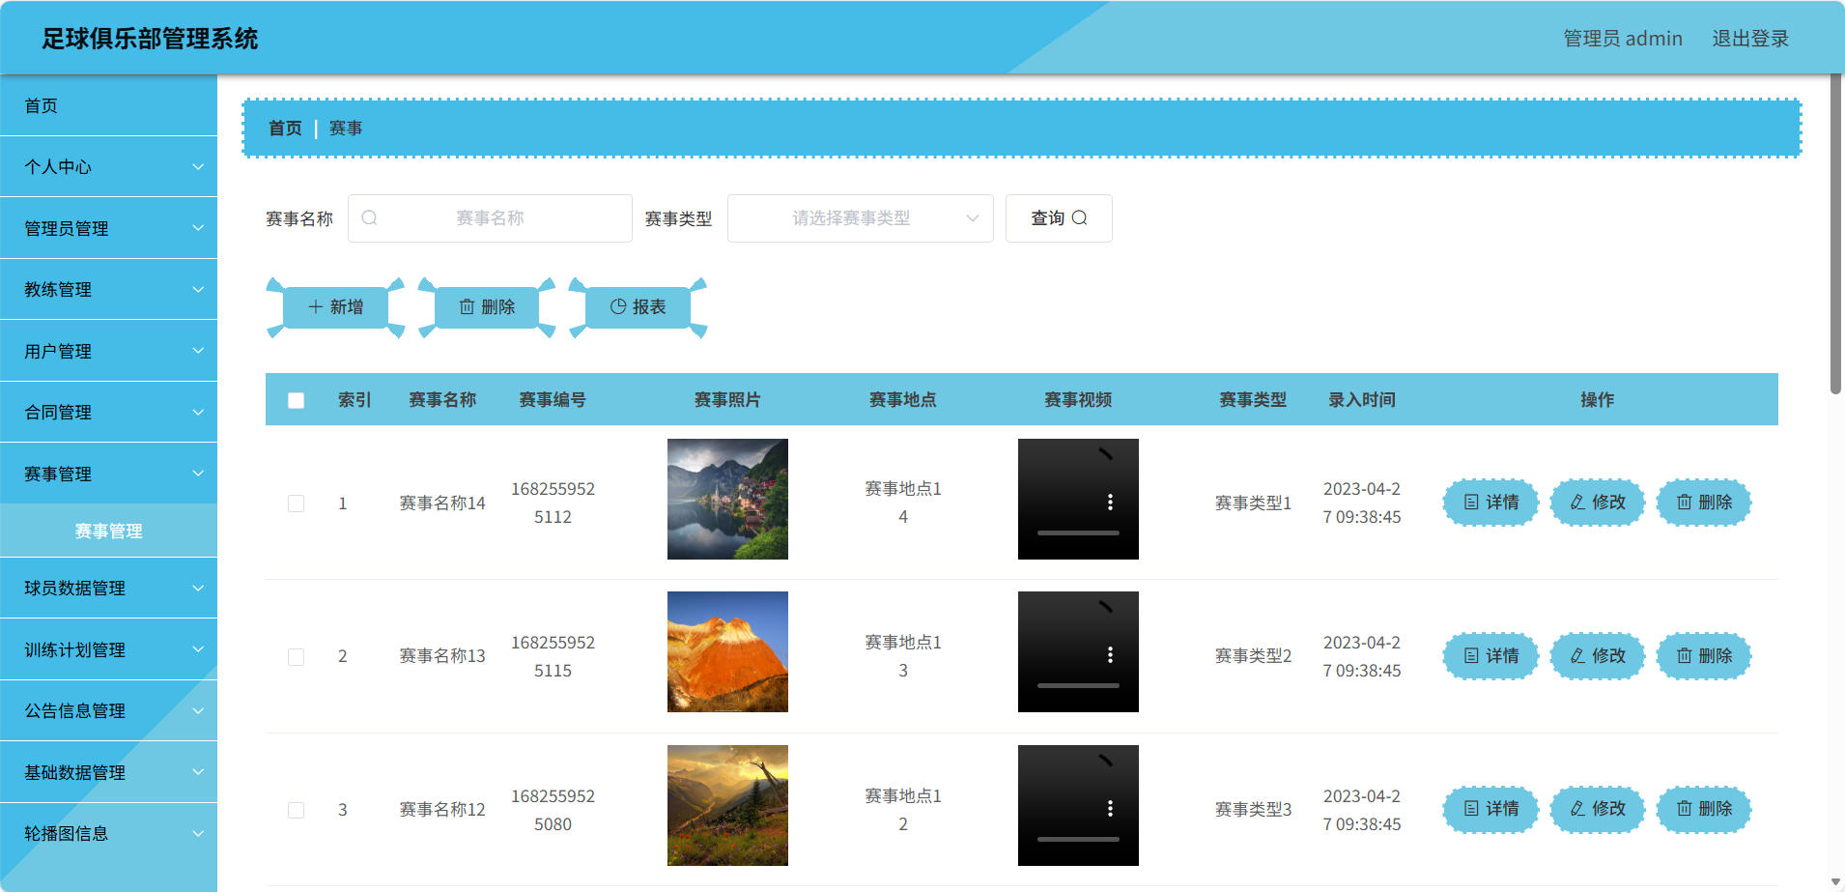Click the 赛事类型2 cell
Screen dimensions: 1845x892
1253,656
